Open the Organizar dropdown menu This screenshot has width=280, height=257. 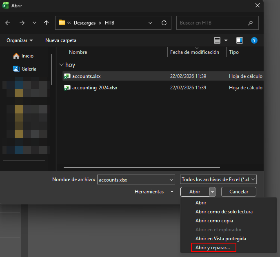(20, 40)
